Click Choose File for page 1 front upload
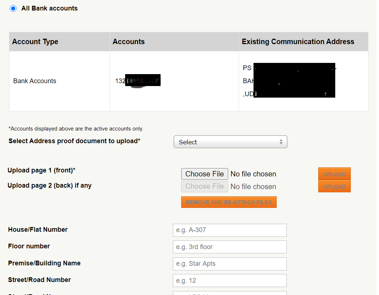The image size is (379, 295). 204,174
